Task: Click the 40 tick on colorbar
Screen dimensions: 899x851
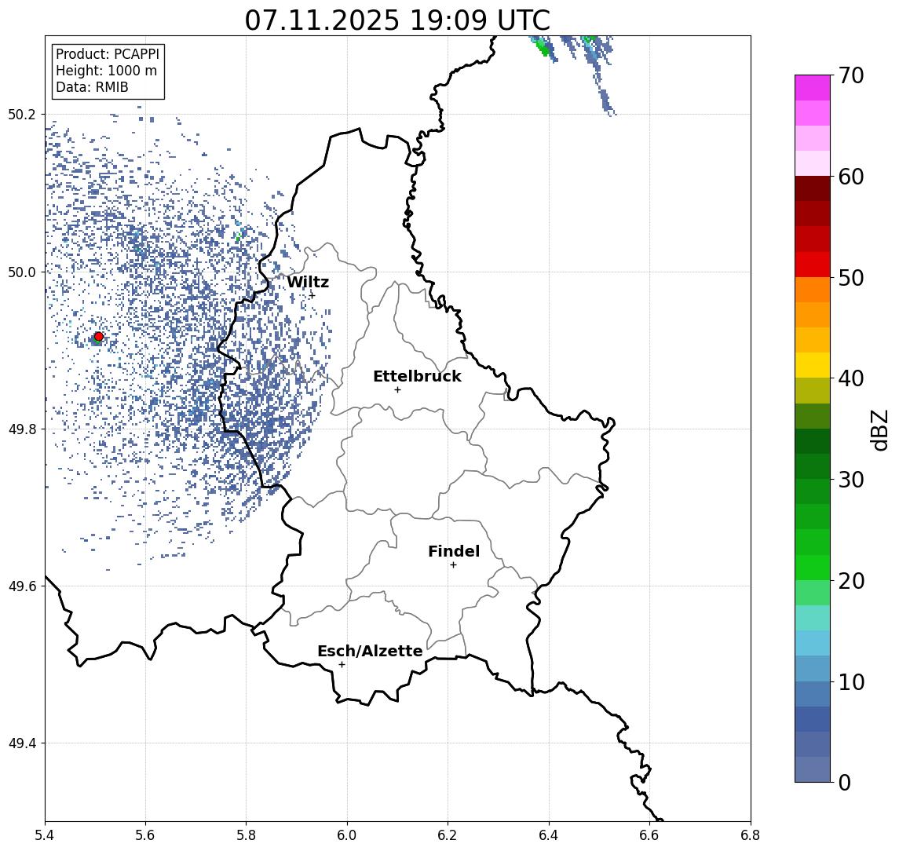Action: [851, 378]
